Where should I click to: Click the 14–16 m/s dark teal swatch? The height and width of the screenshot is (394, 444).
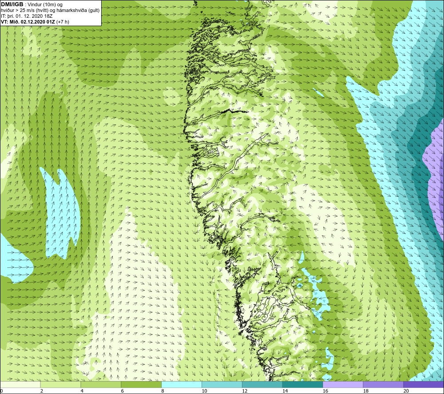coord(303,384)
